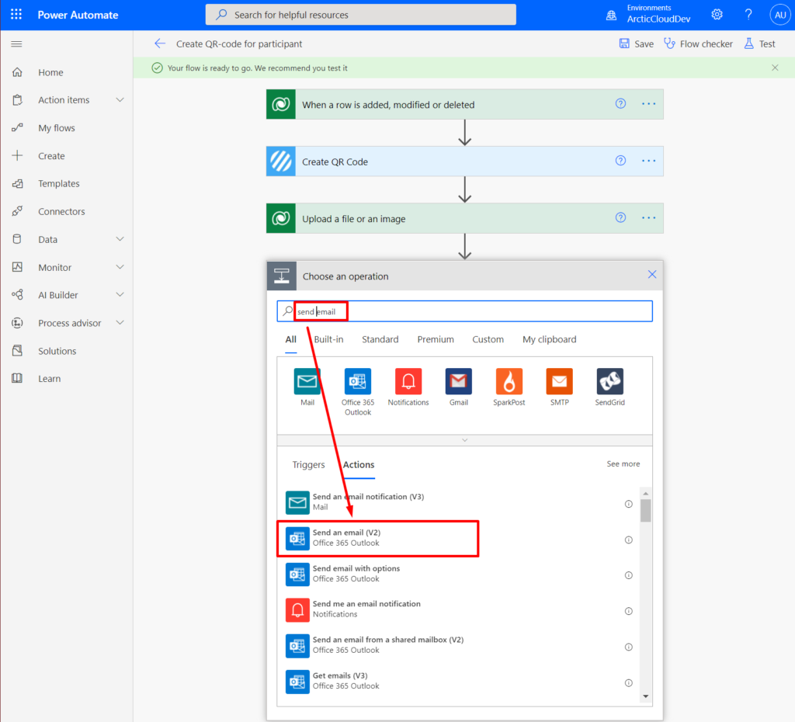The image size is (795, 722).
Task: Open the Environments picker icon
Action: pos(612,16)
